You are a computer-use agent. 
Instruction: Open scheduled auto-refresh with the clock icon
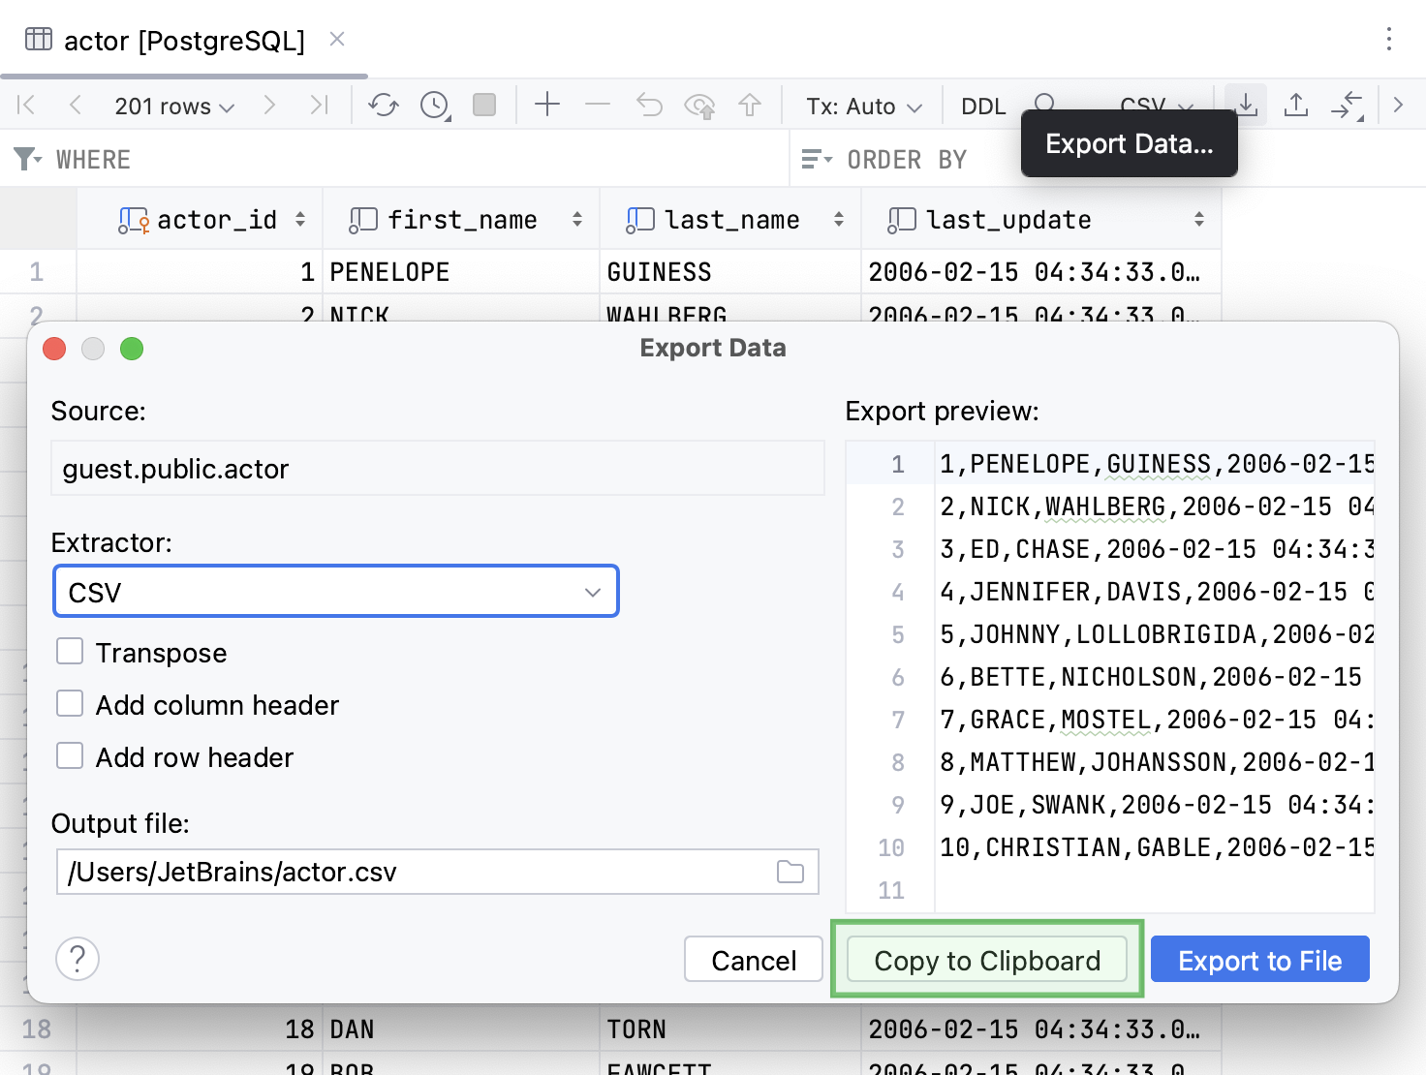[433, 105]
